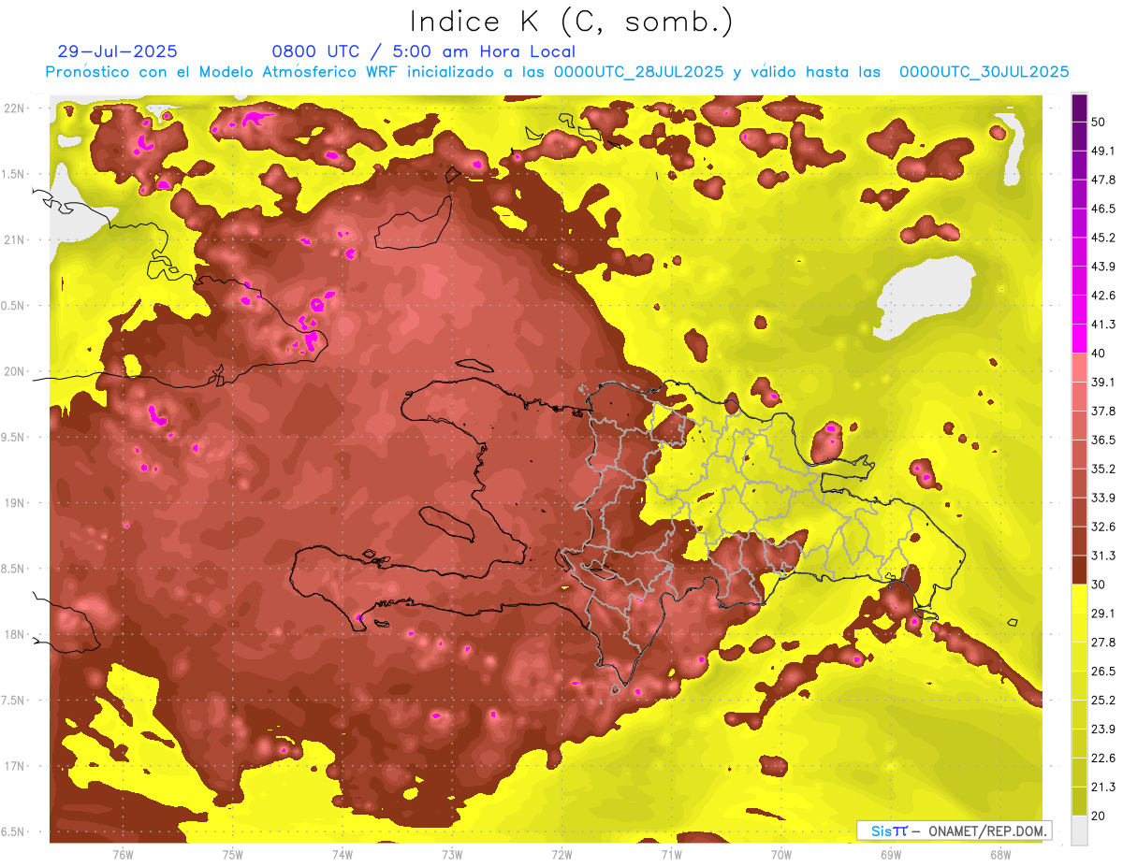The width and height of the screenshot is (1123, 867).
Task: Click the colorbar value '47.8'
Action: click(x=1102, y=180)
